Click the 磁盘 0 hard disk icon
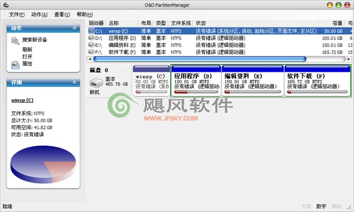354x212 pixels. pos(96,83)
